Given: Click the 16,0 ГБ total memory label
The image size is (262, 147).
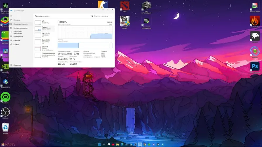Looking at the screenshot, I should 110,22.
